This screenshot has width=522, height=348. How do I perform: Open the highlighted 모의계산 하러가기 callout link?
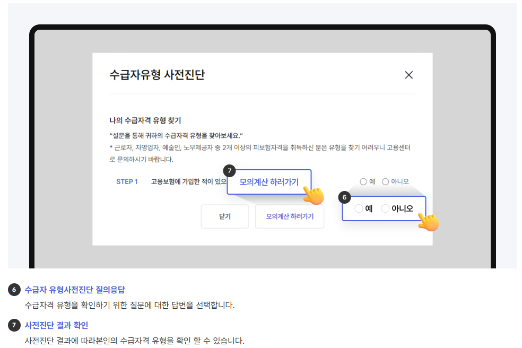269,182
